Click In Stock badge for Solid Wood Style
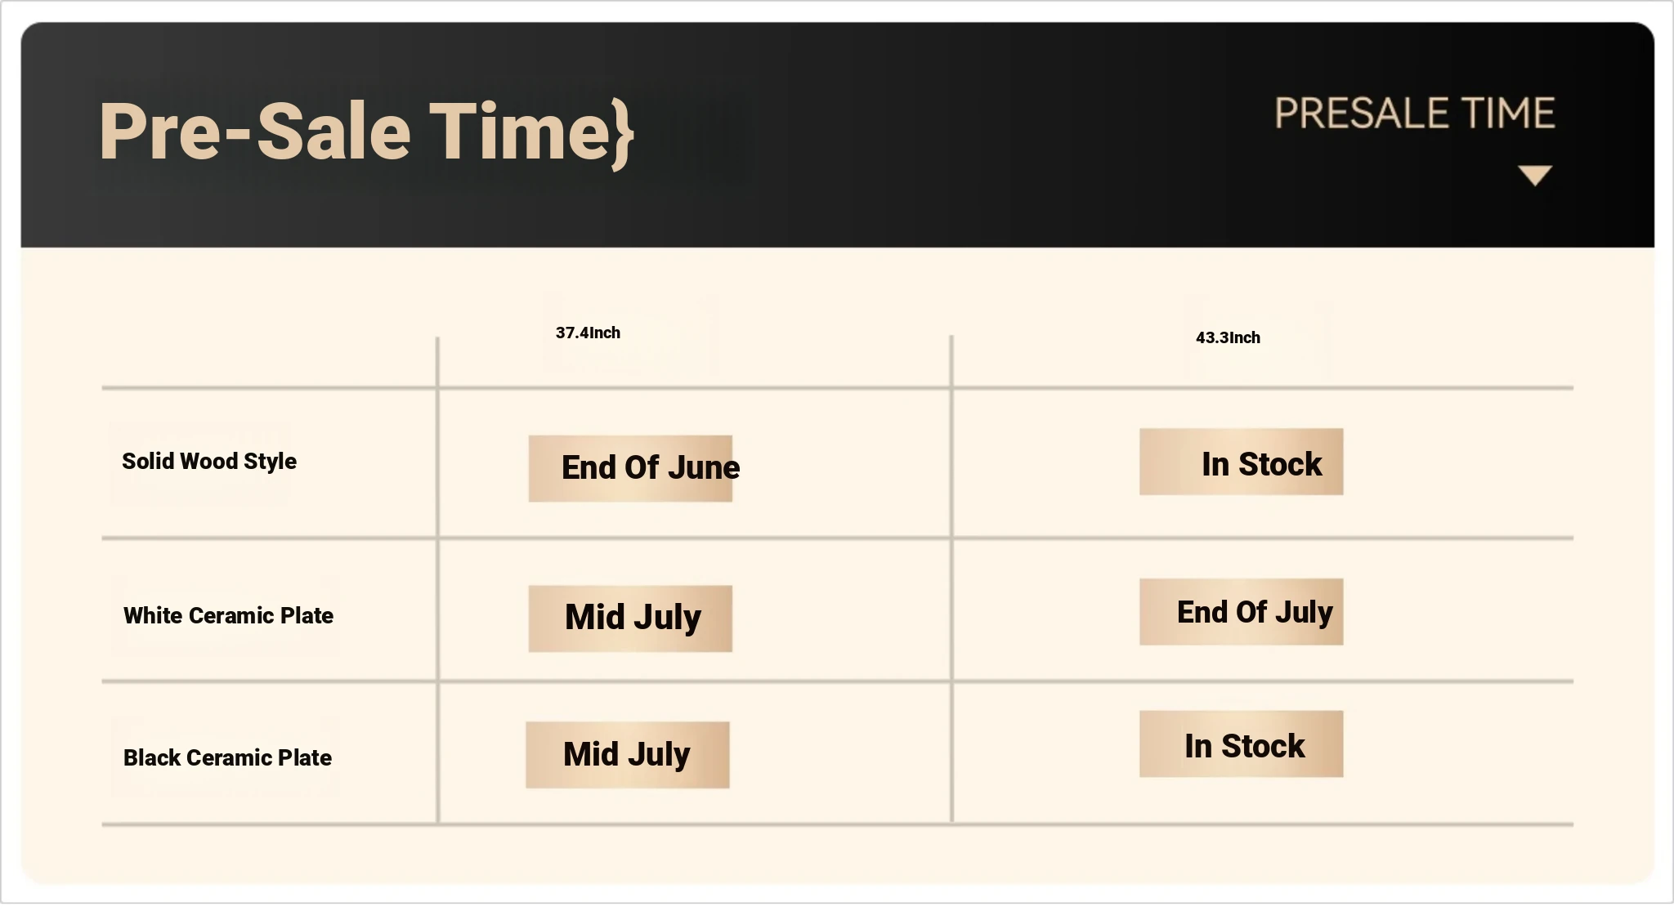The height and width of the screenshot is (920, 1674). (1241, 462)
